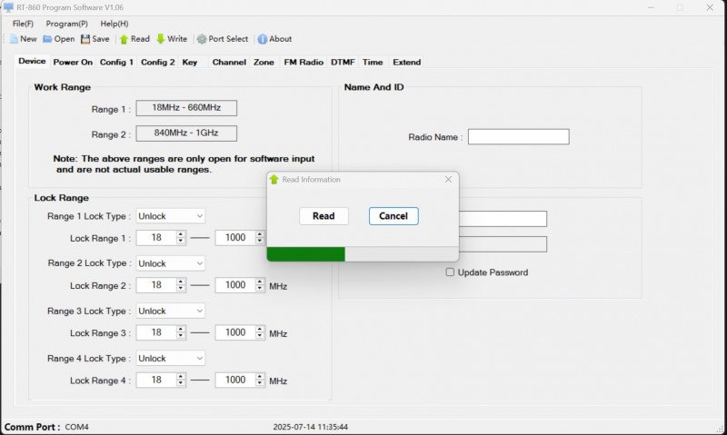Enable the Update Password checkbox

point(450,272)
